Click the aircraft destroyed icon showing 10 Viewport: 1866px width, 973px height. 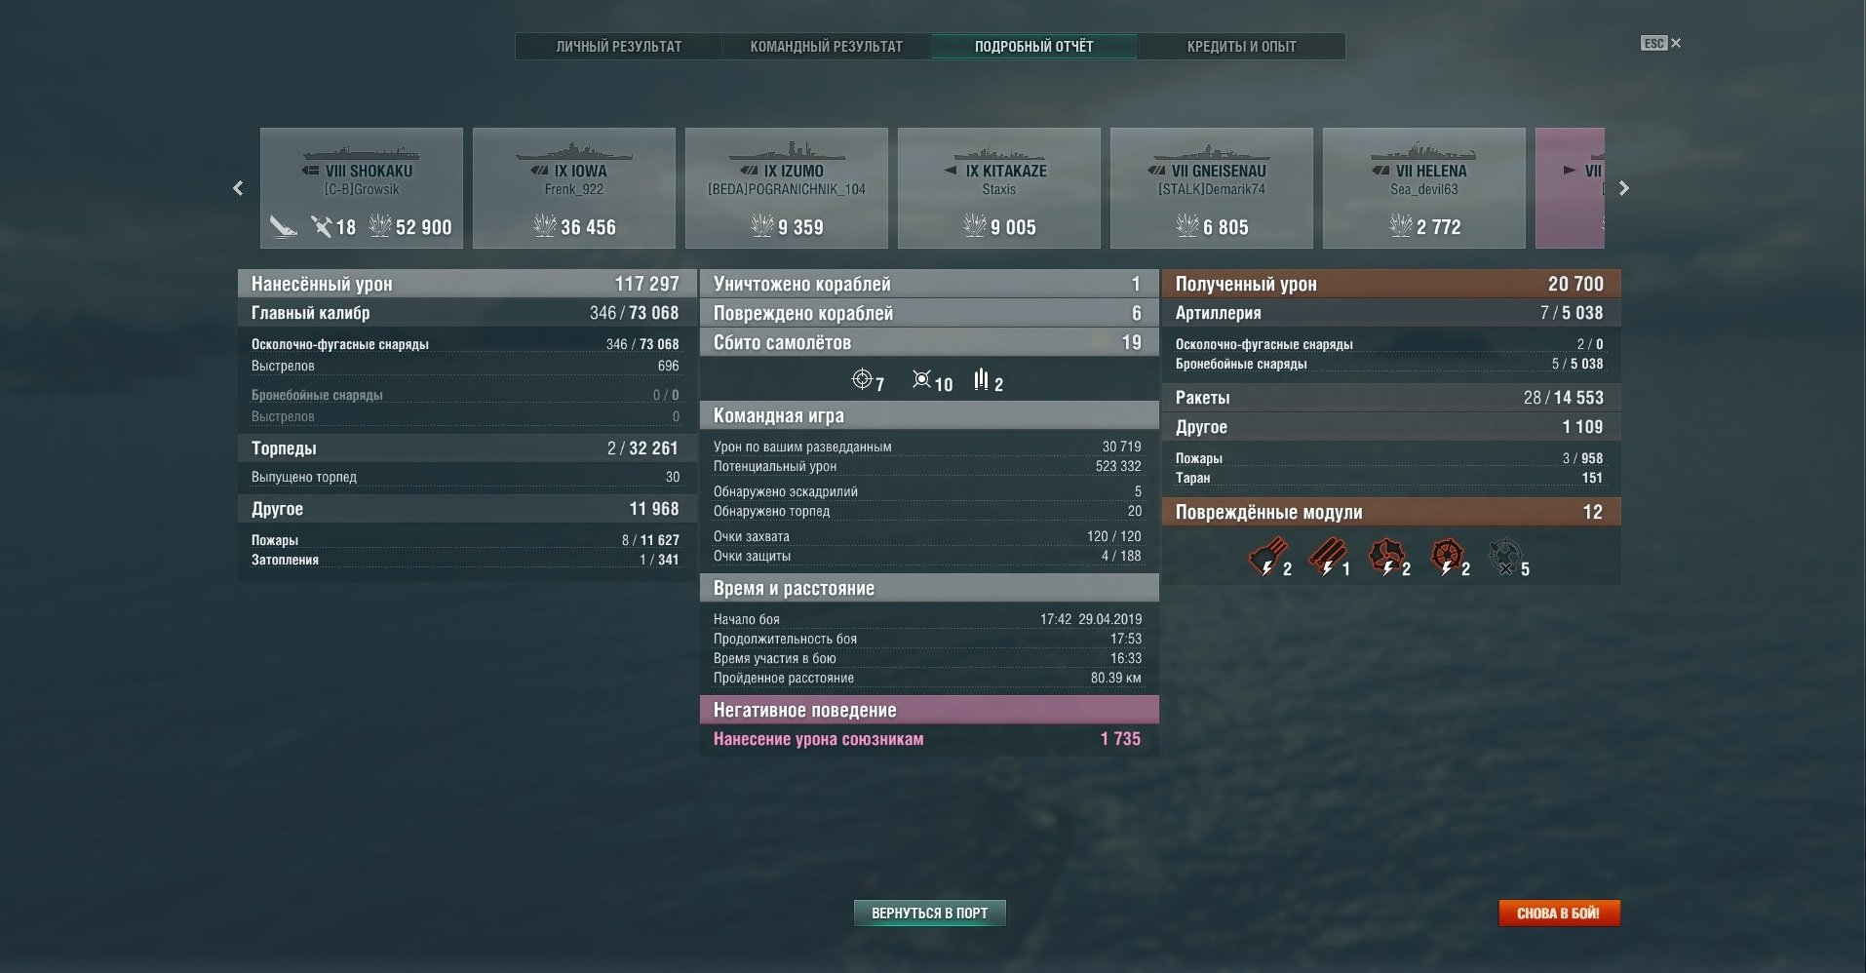tap(921, 379)
